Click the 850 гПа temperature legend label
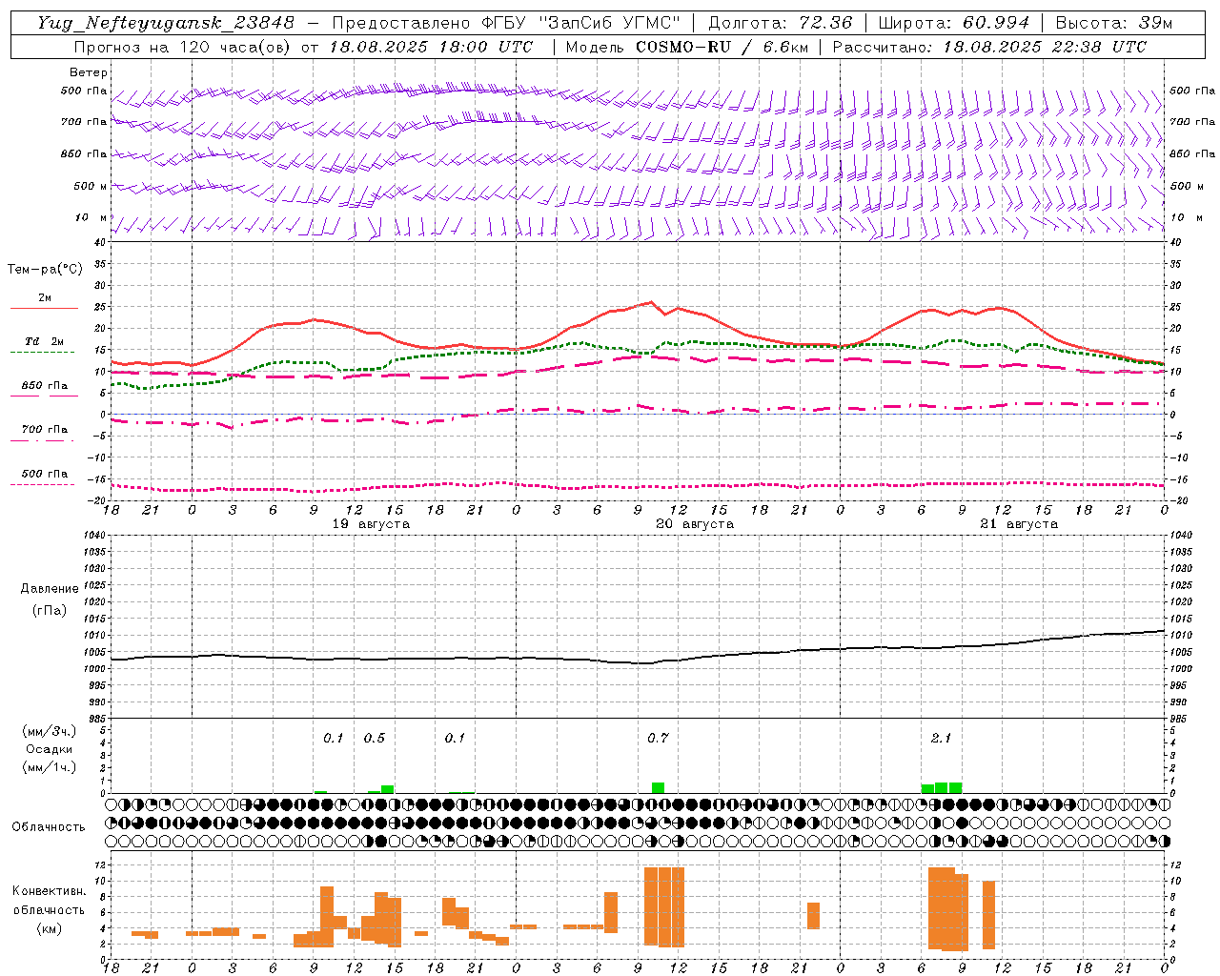This screenshot has width=1220, height=976. [x=45, y=386]
